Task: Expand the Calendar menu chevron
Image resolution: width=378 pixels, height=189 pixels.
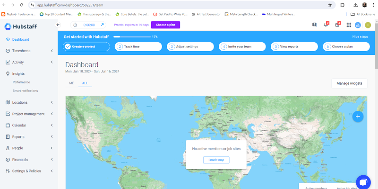Action: pos(52,125)
